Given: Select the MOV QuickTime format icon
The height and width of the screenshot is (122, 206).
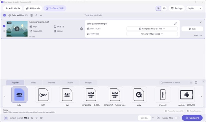Looking at the screenshot, I should [139, 95].
